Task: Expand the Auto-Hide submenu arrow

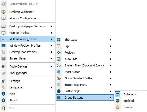Action: click(x=111, y=59)
